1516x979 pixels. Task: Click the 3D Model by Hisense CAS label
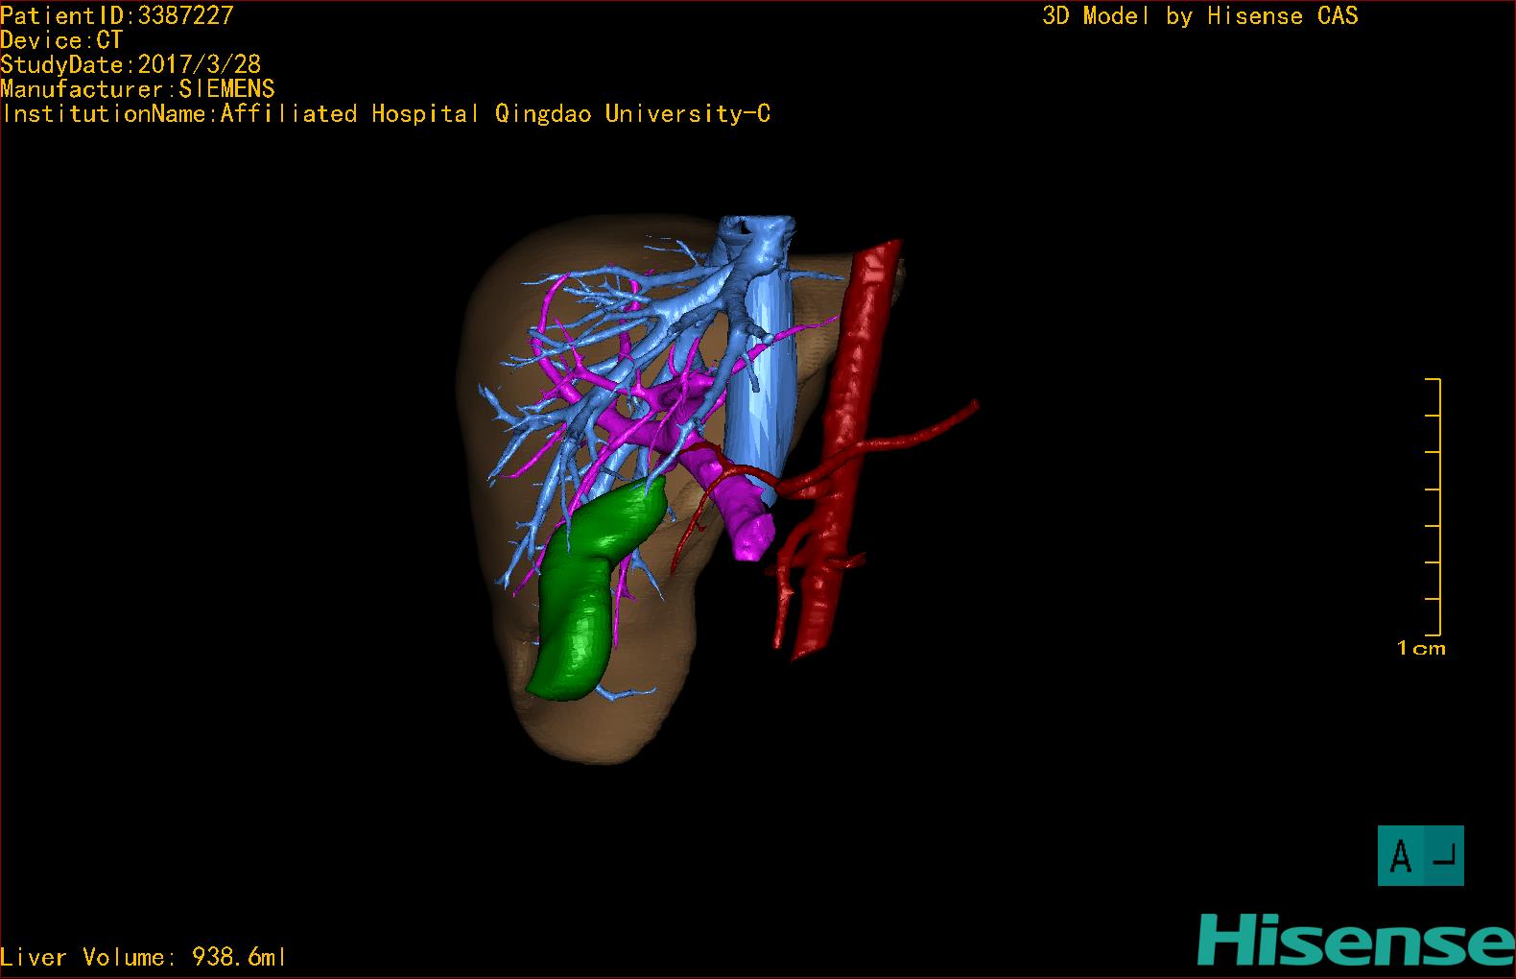click(x=1200, y=15)
